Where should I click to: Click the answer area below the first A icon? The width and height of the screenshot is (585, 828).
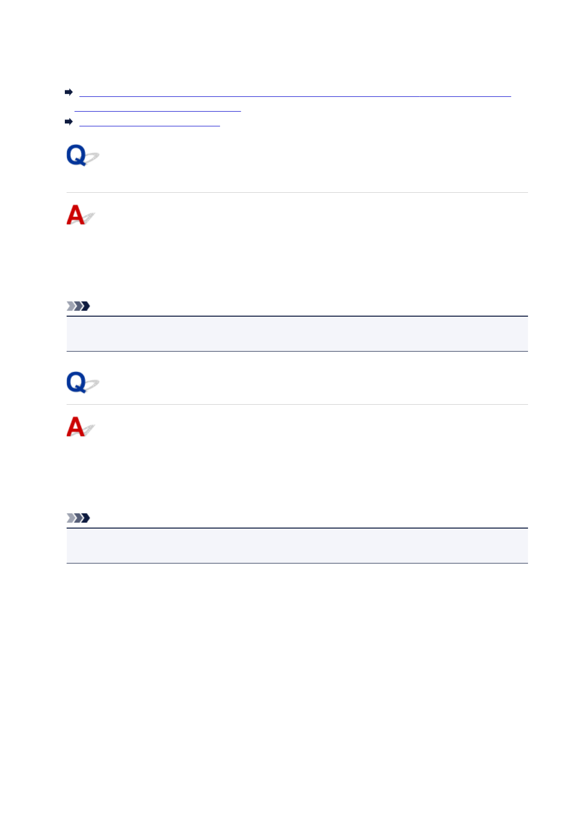297,261
